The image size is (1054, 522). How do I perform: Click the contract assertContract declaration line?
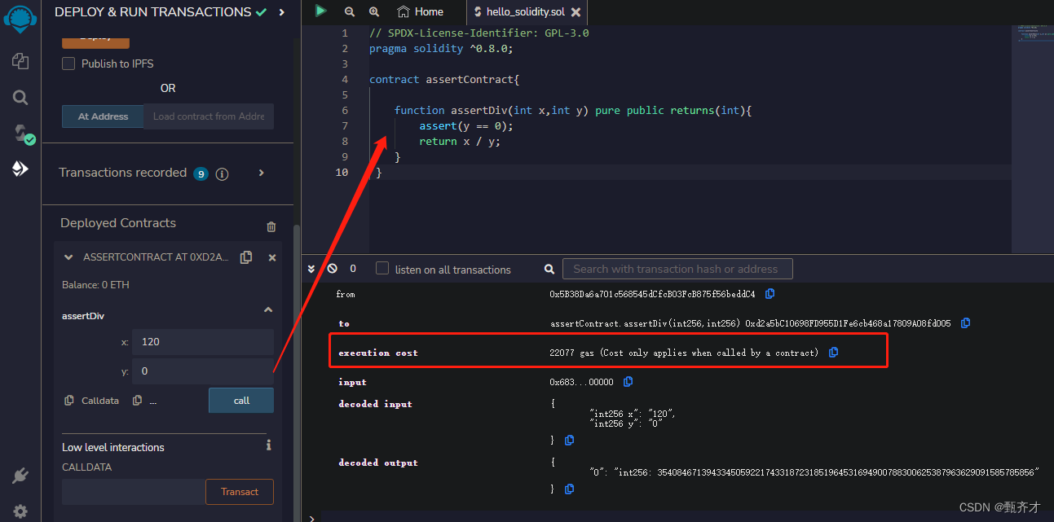[444, 79]
